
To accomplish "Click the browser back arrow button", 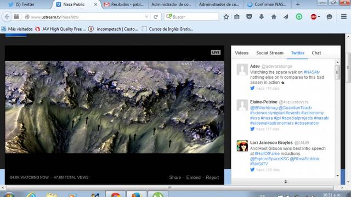I will click(x=7, y=17).
